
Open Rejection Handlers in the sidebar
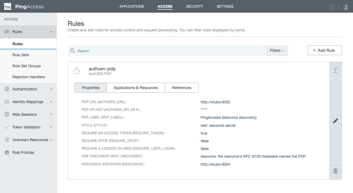coord(28,77)
